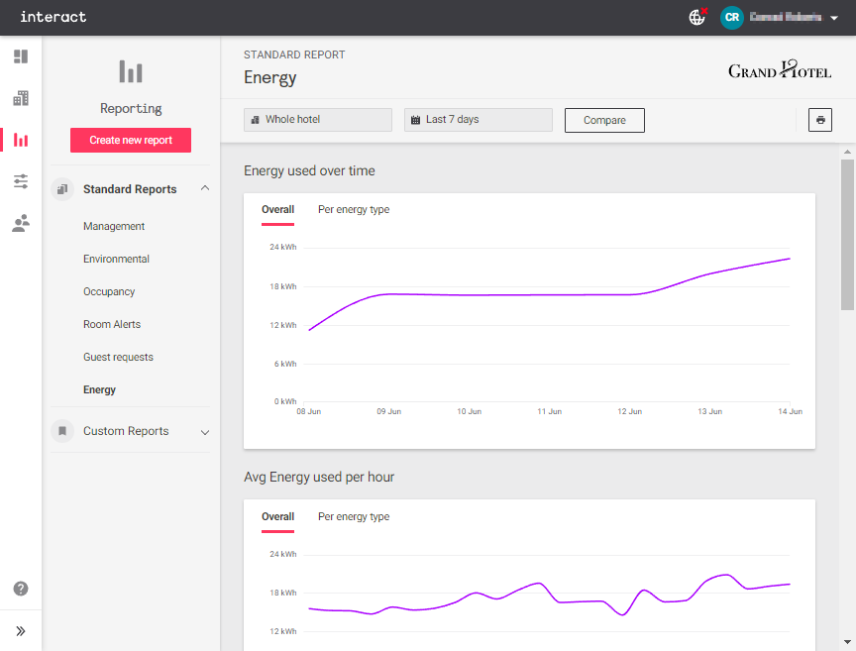Open the Last 7 days date picker
The image size is (856, 651).
click(x=479, y=120)
